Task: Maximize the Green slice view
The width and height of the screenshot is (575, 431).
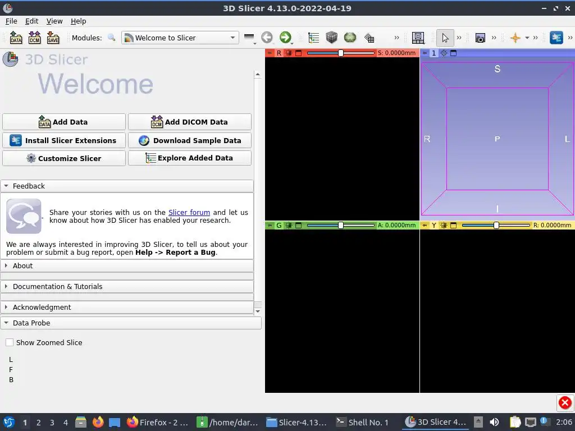Action: (299, 226)
